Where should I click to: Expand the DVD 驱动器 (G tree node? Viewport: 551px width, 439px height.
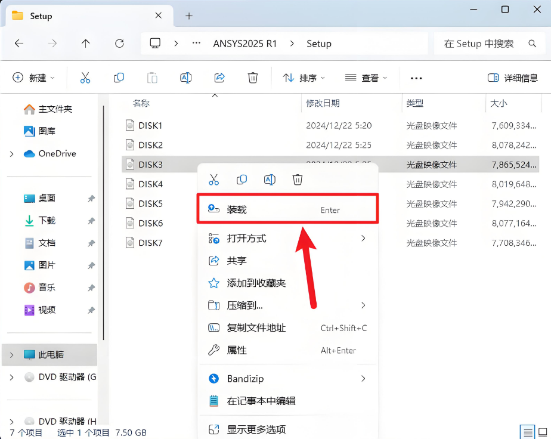[x=11, y=378]
